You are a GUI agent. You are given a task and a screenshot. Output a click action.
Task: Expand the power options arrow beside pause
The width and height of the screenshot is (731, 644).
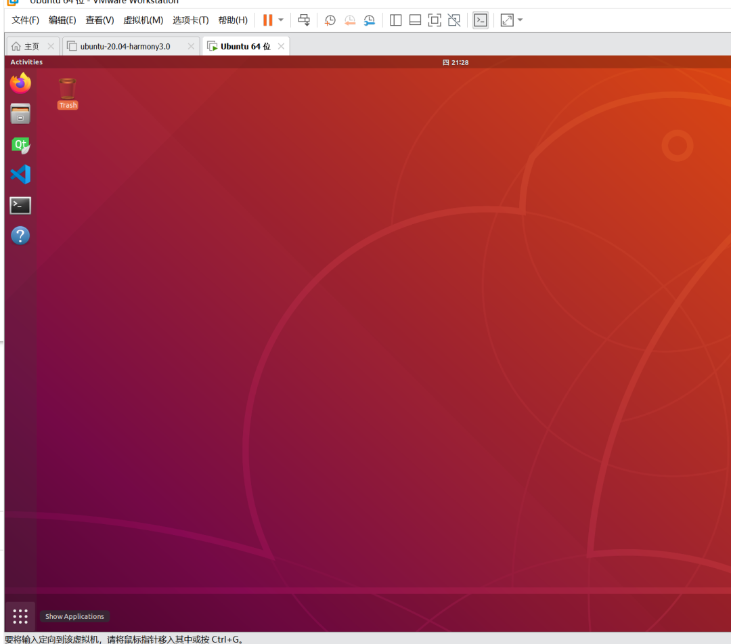coord(281,20)
